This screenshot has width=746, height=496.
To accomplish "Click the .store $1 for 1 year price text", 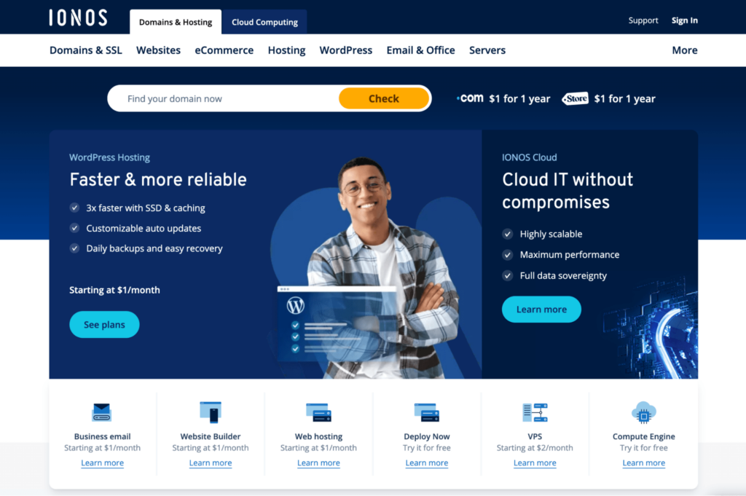I will tap(624, 99).
